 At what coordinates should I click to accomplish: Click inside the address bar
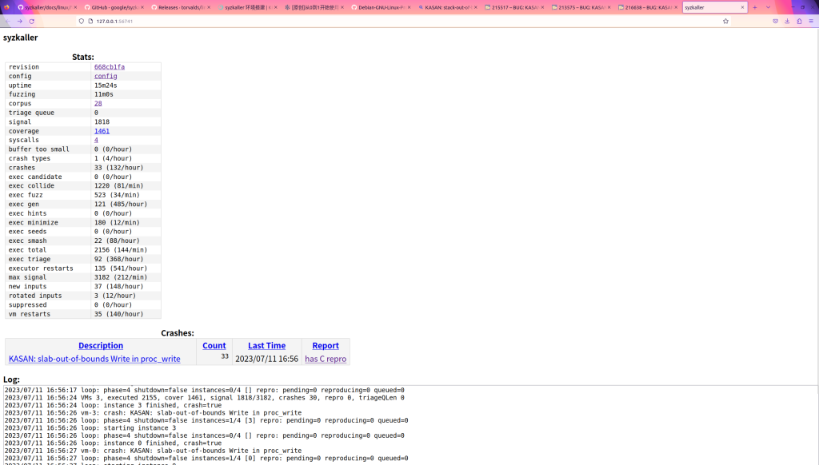point(240,22)
